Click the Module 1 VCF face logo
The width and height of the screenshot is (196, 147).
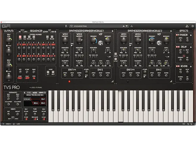coord(101,43)
